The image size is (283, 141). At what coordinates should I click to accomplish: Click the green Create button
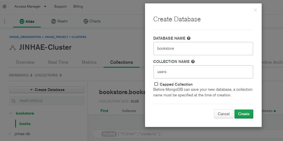tap(244, 114)
